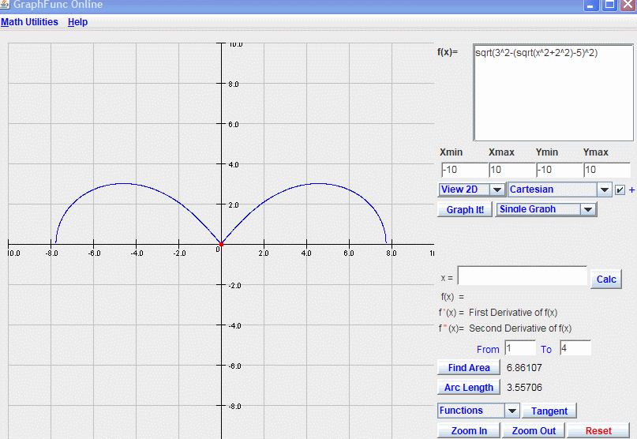Click the Zoom In button
This screenshot has height=439, width=637.
tap(469, 430)
